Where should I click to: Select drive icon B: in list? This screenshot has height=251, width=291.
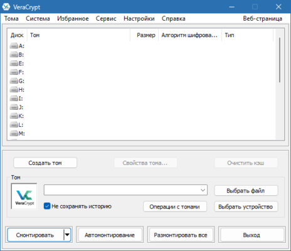[14, 55]
